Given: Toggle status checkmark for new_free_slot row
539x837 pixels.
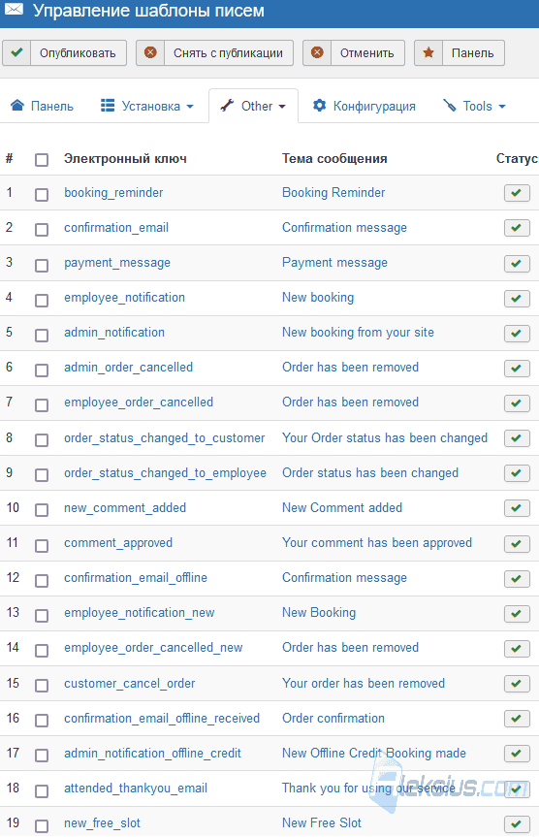Looking at the screenshot, I should pos(517,823).
